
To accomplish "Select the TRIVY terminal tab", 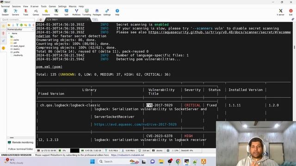I will pos(67,19).
